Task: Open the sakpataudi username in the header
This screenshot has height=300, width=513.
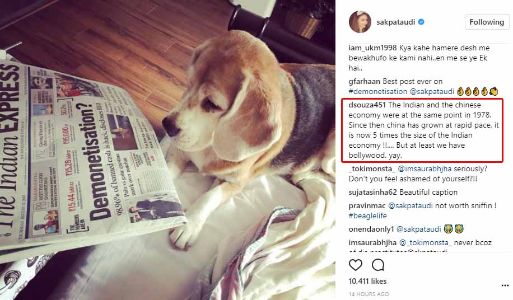Action: [395, 22]
